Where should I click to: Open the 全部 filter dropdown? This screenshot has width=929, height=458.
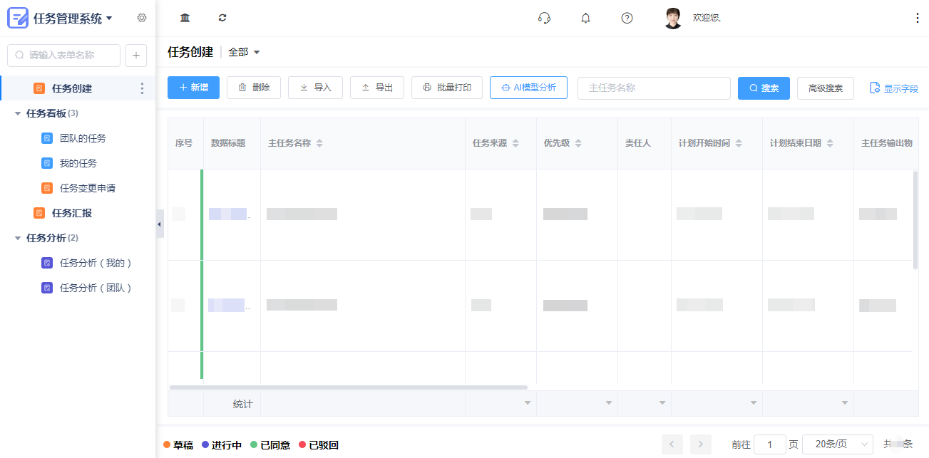click(x=244, y=52)
